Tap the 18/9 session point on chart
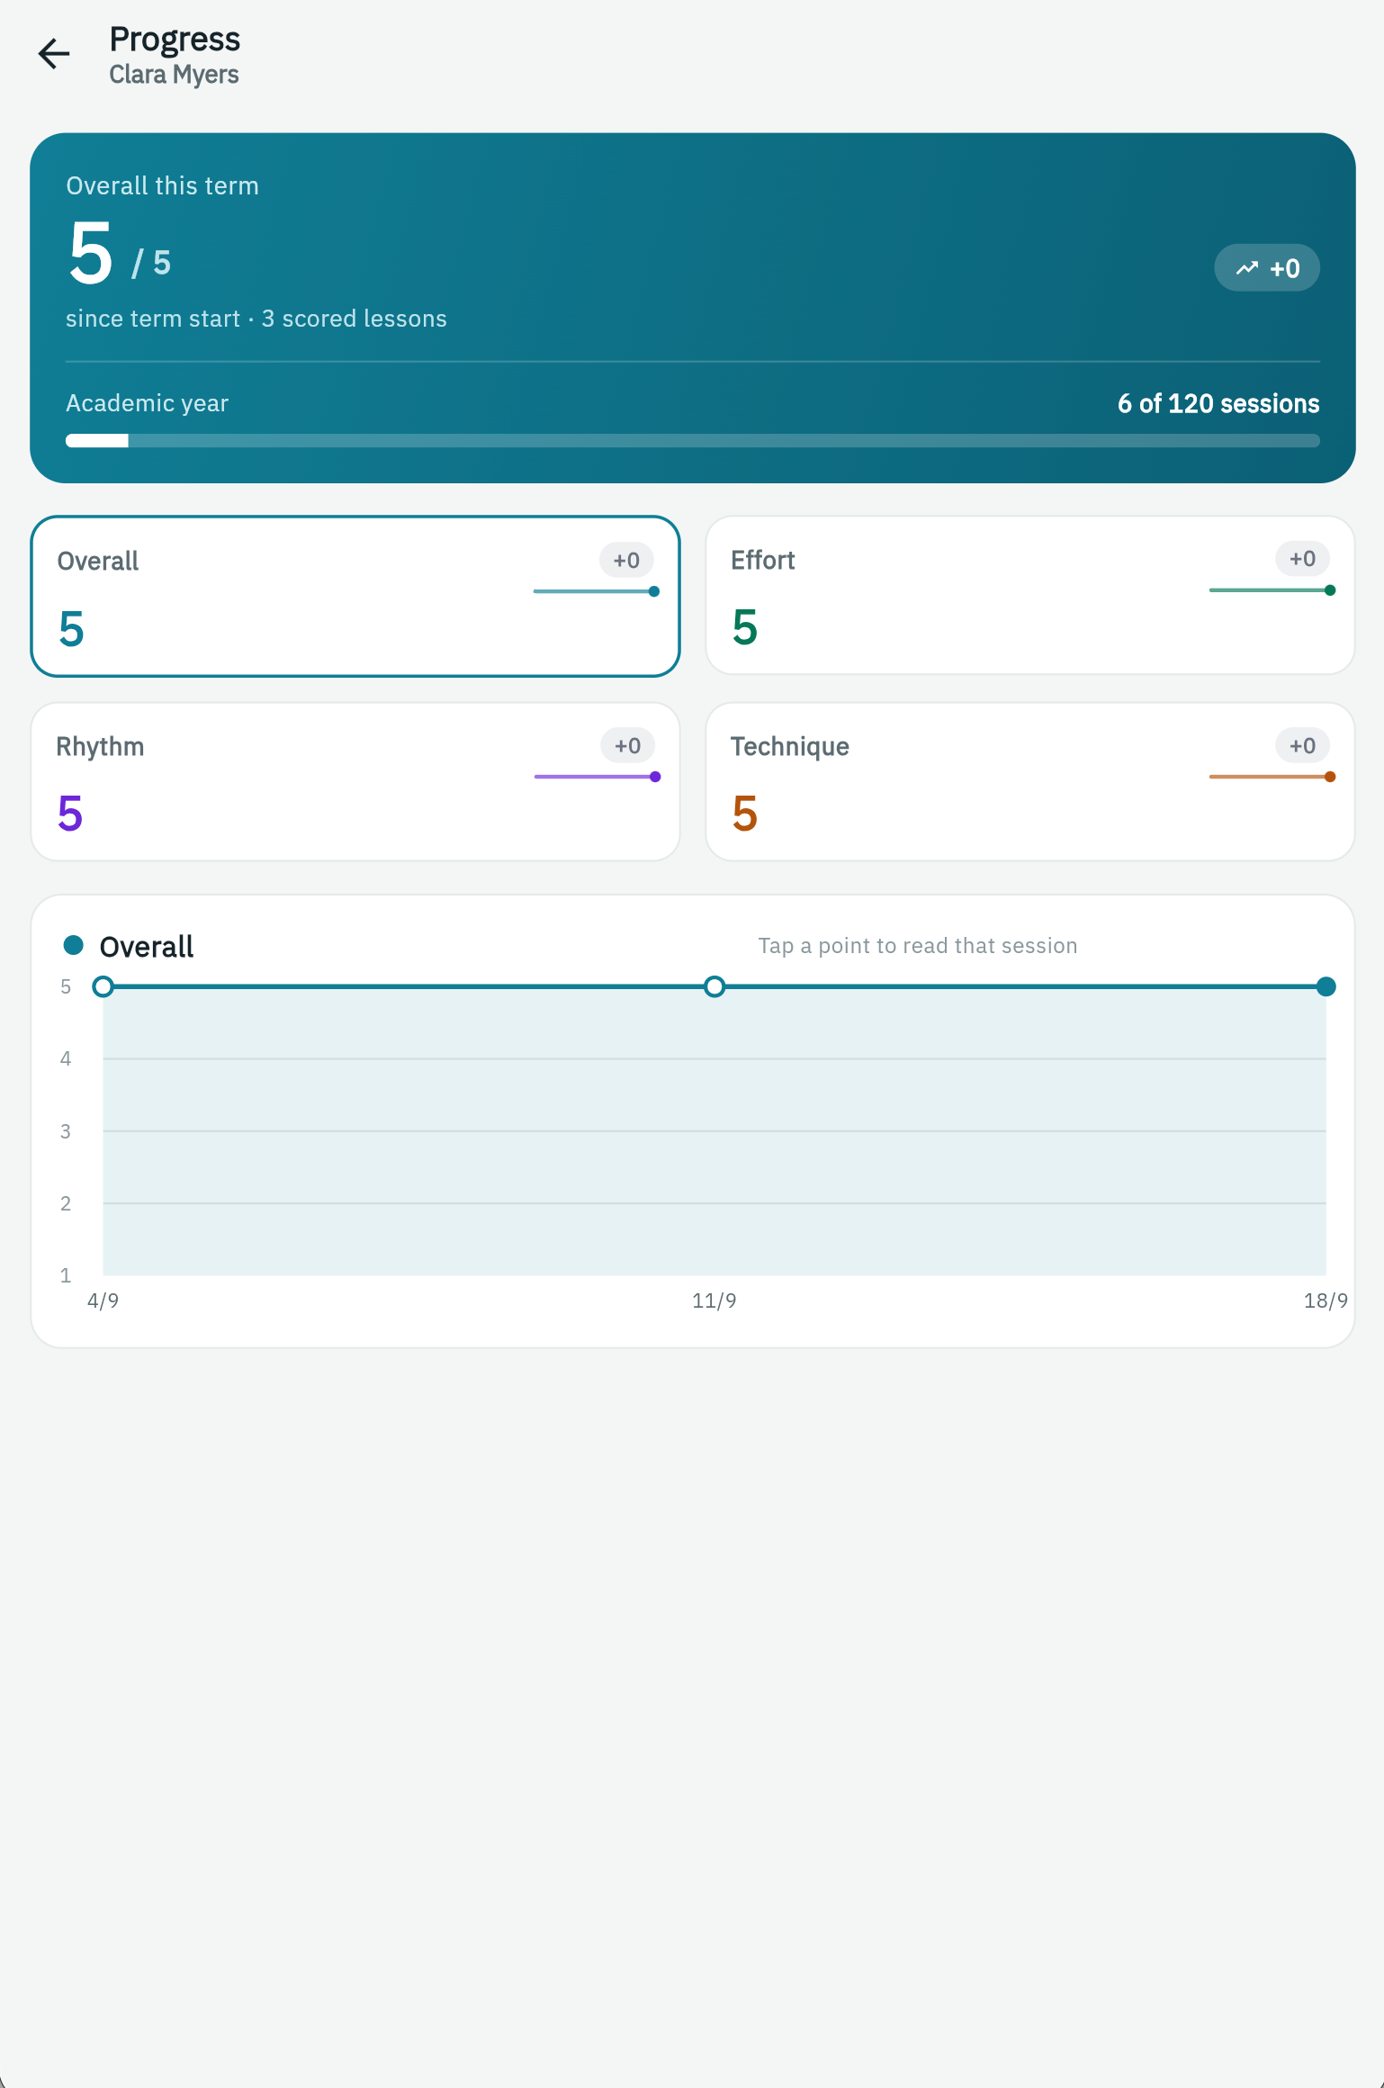Image resolution: width=1384 pixels, height=2088 pixels. tap(1326, 986)
